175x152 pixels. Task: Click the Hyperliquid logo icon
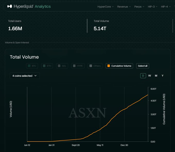point(10,6)
